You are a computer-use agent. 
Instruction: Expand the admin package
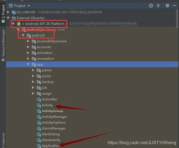(33, 70)
